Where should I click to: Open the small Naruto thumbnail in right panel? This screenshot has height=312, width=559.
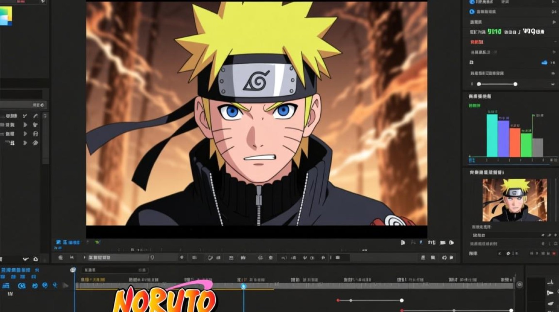(x=514, y=200)
